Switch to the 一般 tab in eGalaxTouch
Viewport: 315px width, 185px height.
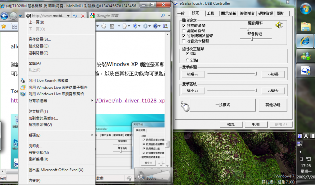(181, 13)
